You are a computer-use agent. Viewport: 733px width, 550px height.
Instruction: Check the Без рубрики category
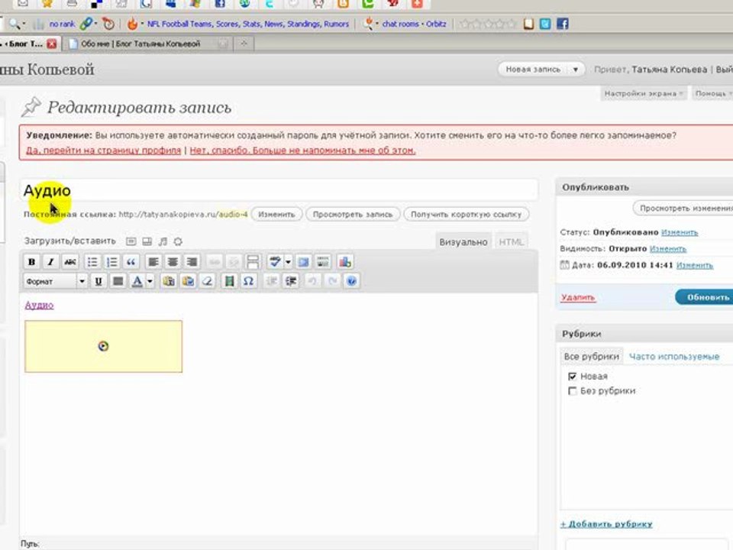click(x=572, y=391)
